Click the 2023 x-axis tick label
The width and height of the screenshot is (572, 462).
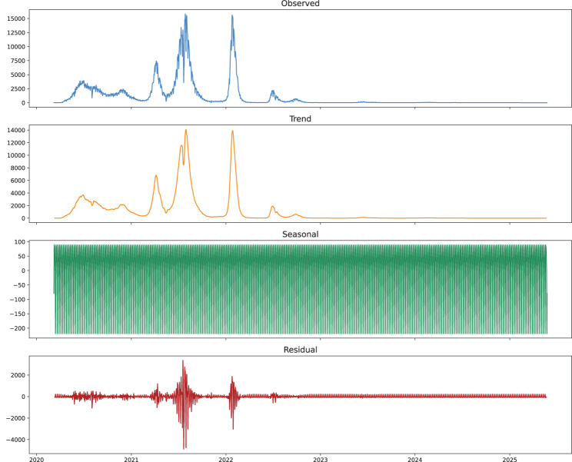[321, 459]
